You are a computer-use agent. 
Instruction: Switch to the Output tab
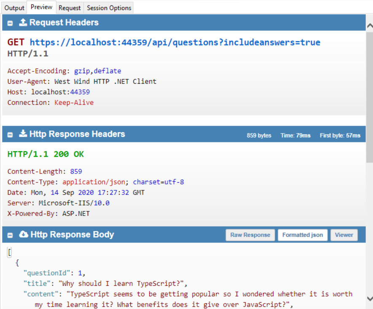(x=14, y=8)
